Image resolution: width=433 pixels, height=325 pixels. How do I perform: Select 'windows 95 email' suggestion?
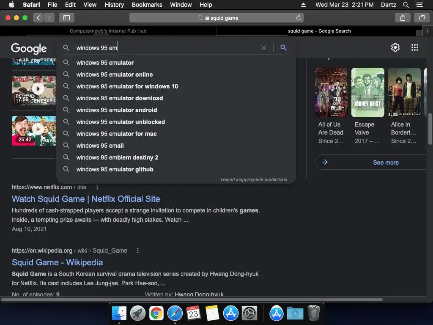coord(176,146)
